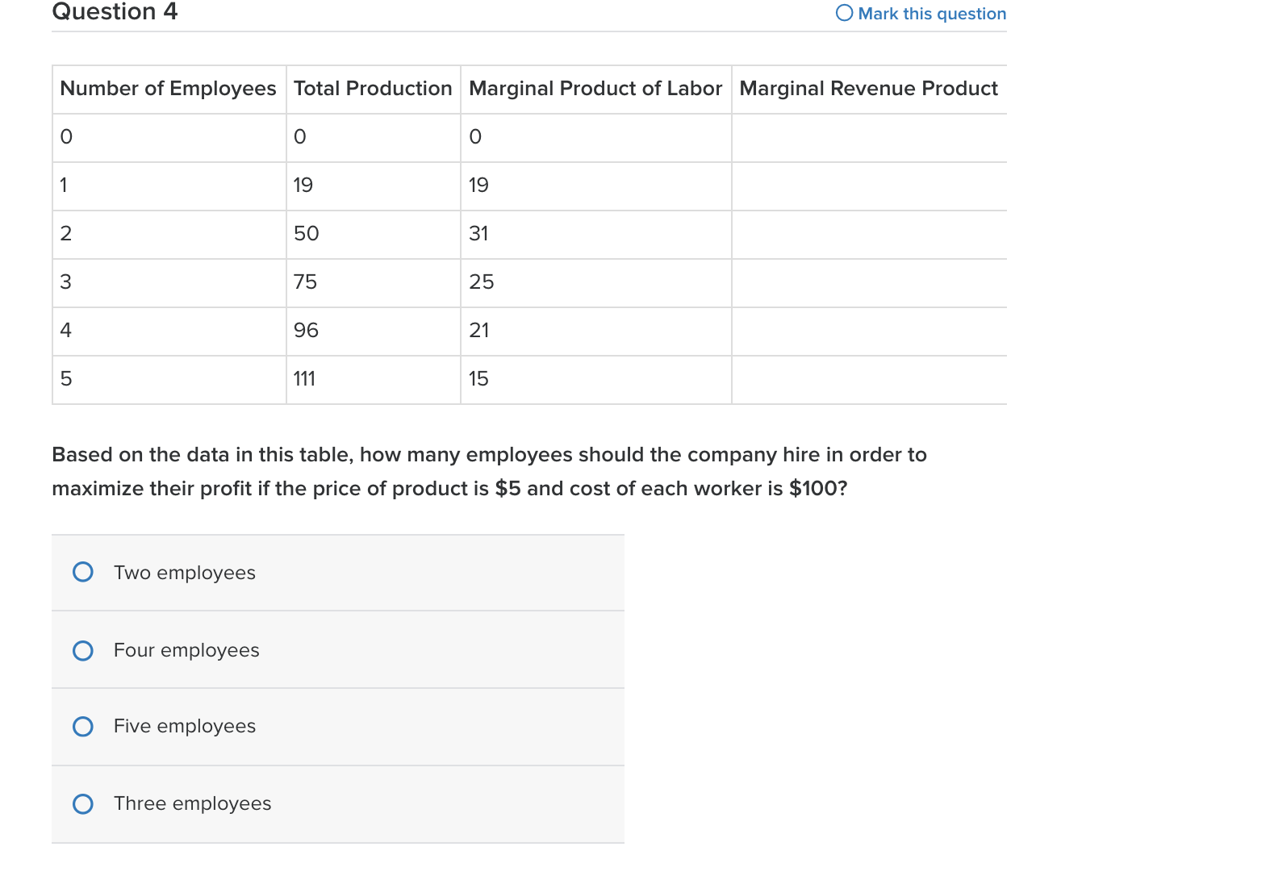The image size is (1270, 876).
Task: Click the "Five employees" answer label
Action: pos(185,727)
